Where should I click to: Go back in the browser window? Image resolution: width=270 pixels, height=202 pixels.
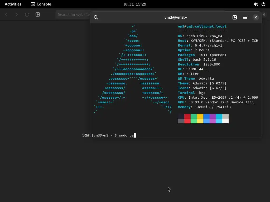coord(6,15)
